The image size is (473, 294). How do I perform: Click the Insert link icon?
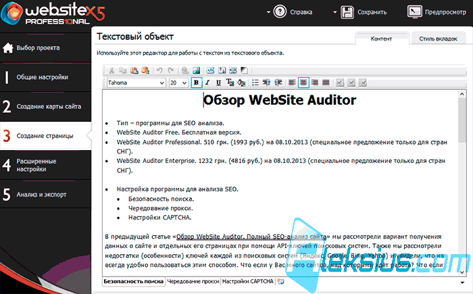(x=185, y=71)
